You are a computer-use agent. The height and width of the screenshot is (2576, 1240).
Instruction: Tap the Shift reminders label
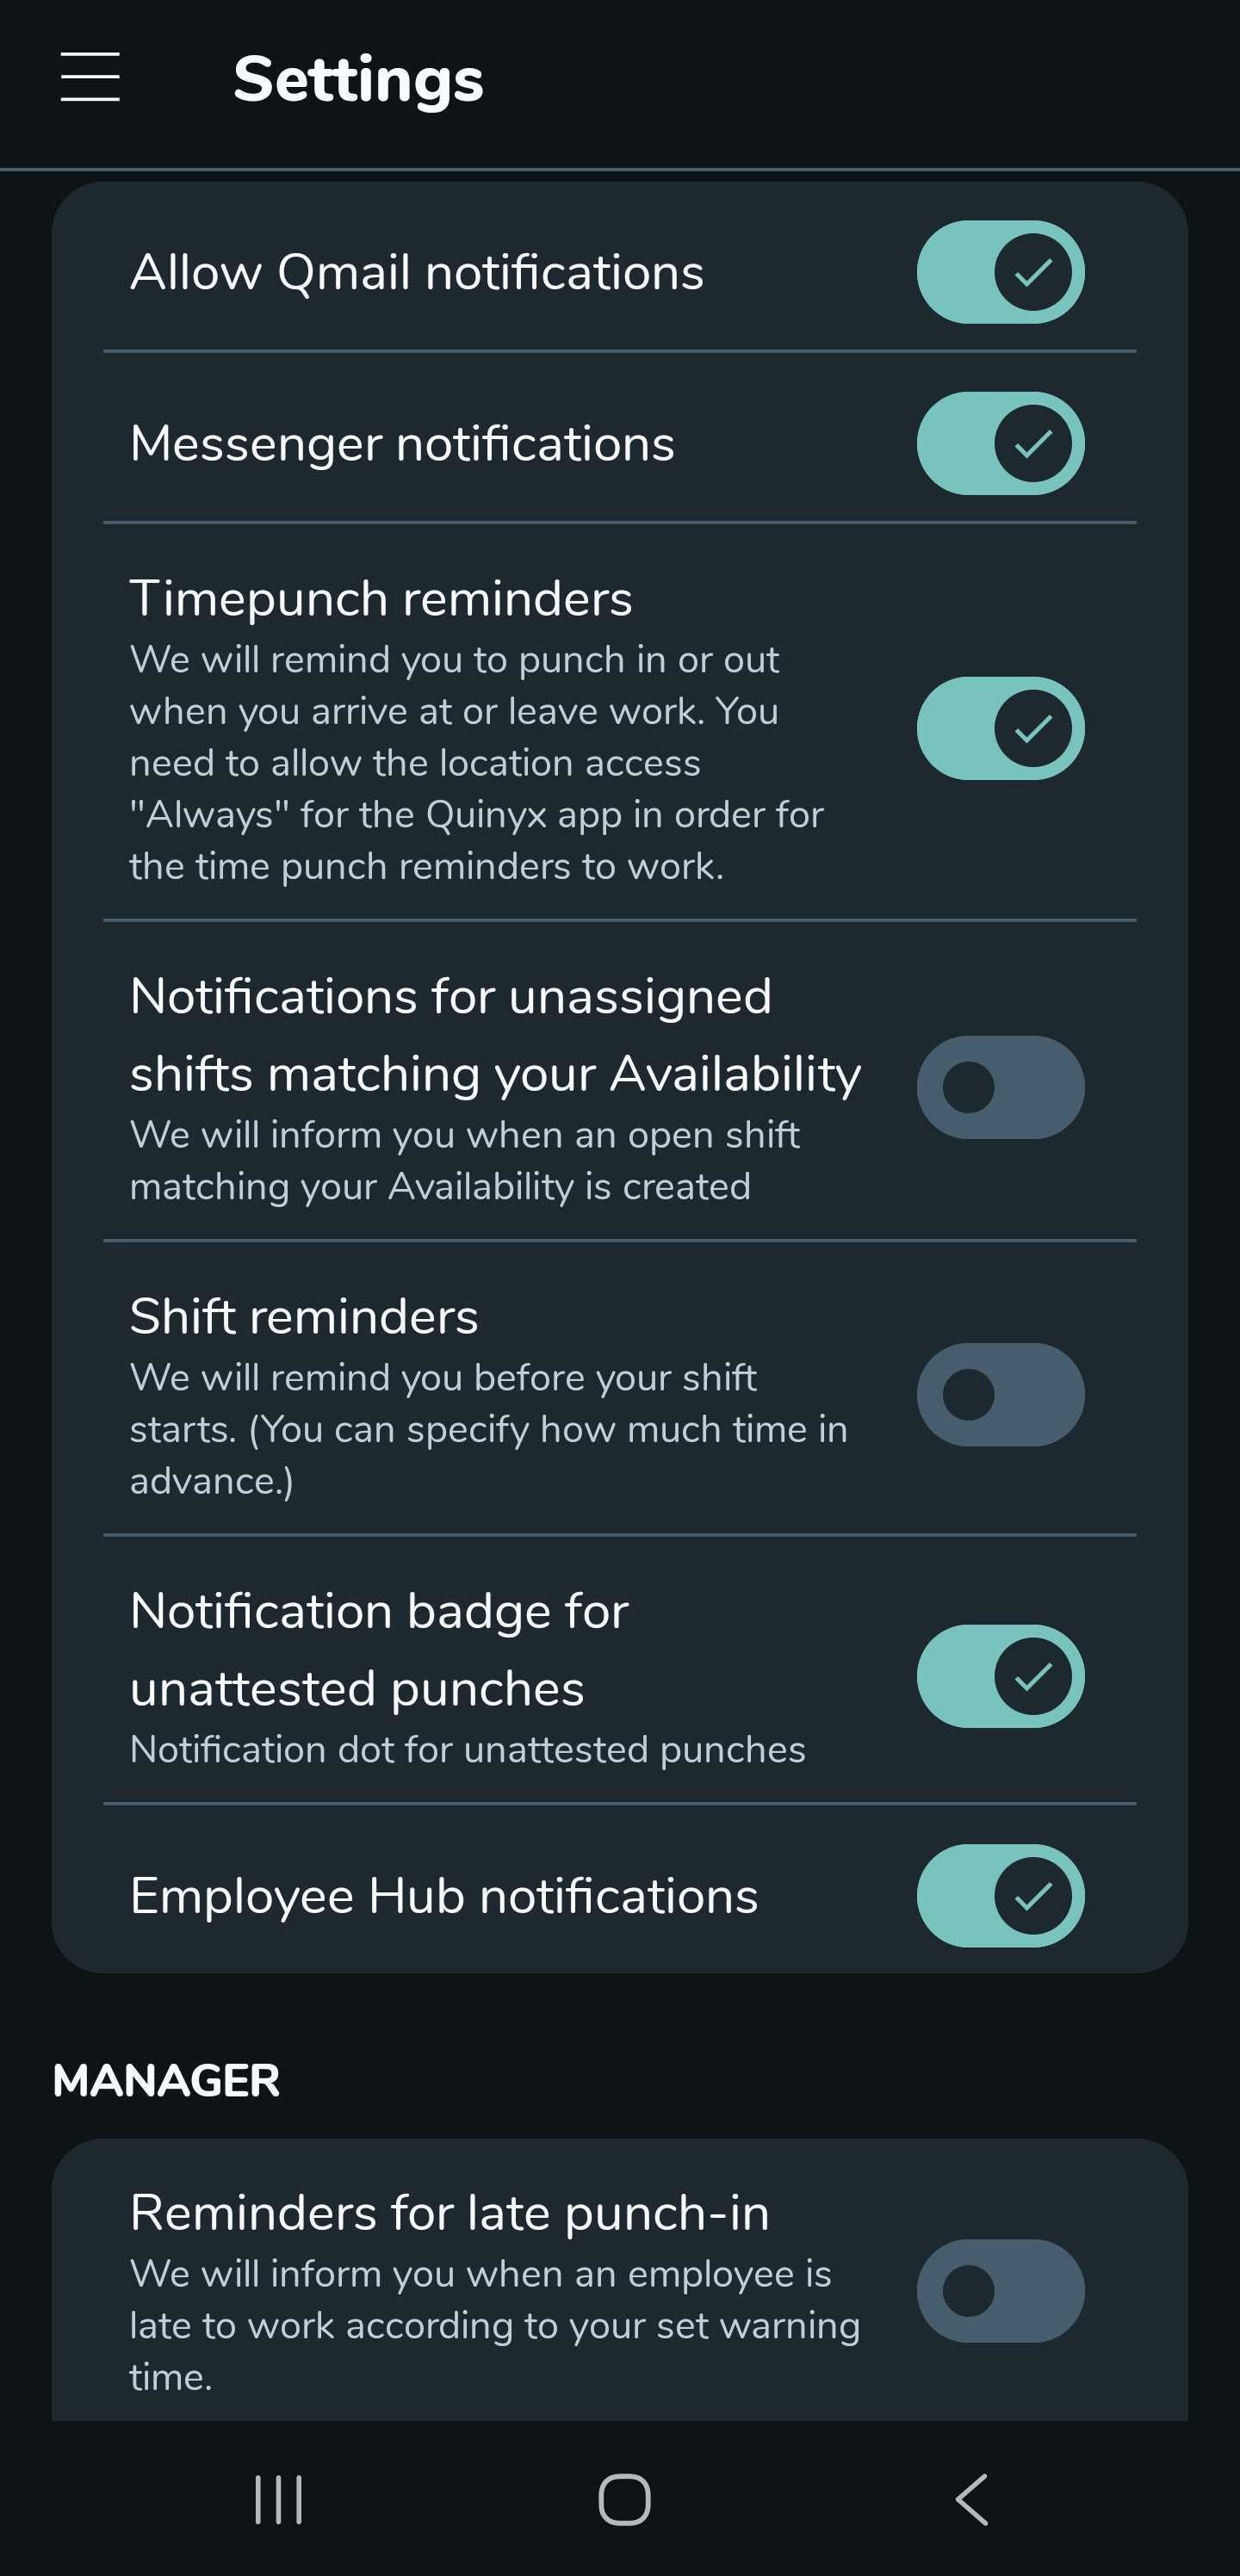(304, 1316)
